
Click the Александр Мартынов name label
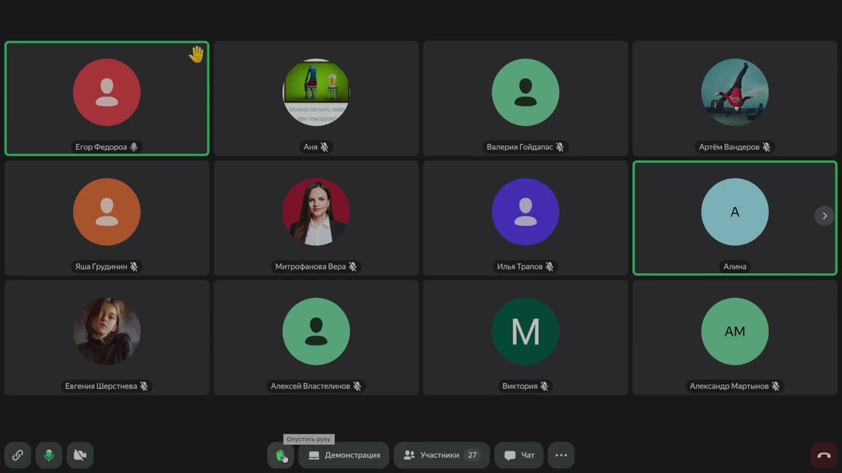coord(729,386)
